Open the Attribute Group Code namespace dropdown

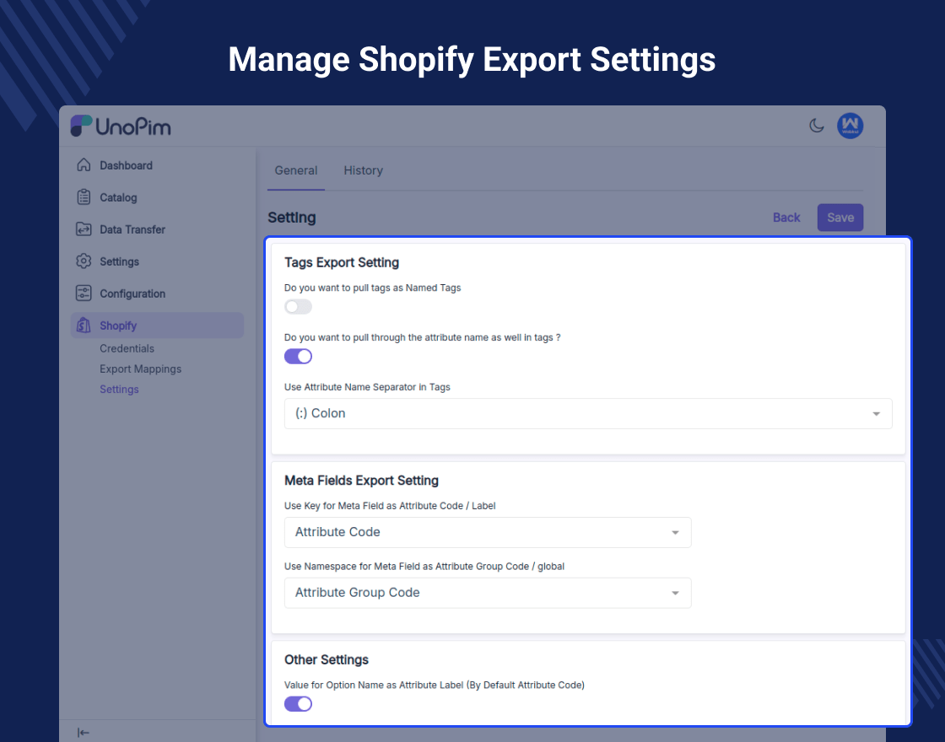pyautogui.click(x=488, y=593)
